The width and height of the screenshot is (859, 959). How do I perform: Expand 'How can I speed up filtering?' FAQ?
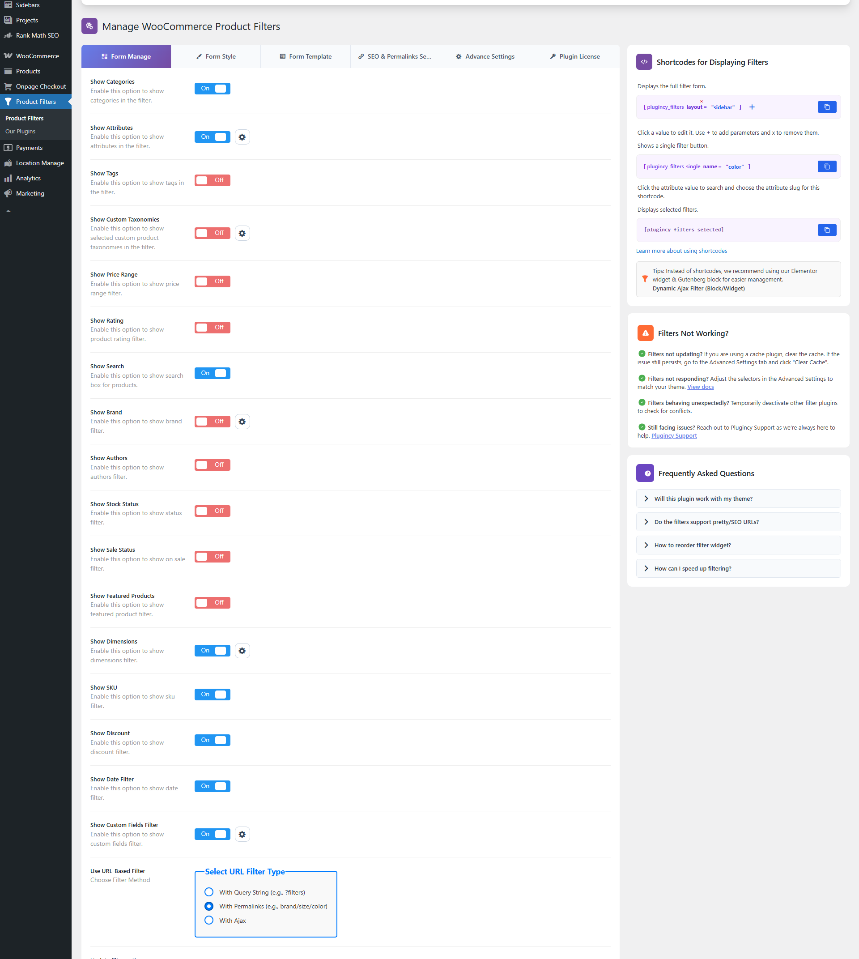tap(738, 568)
